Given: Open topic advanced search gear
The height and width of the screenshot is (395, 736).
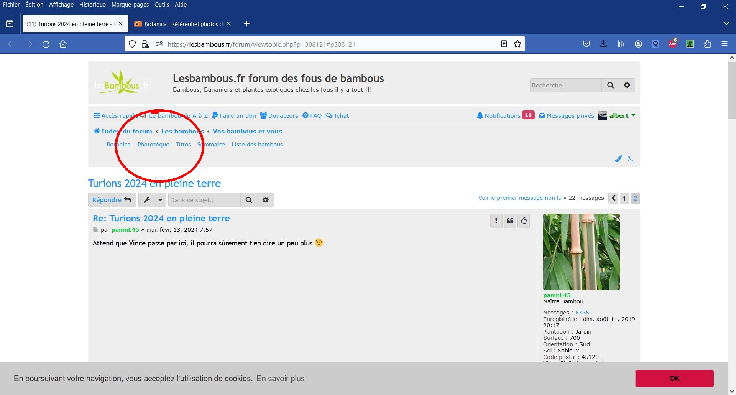Looking at the screenshot, I should point(266,200).
